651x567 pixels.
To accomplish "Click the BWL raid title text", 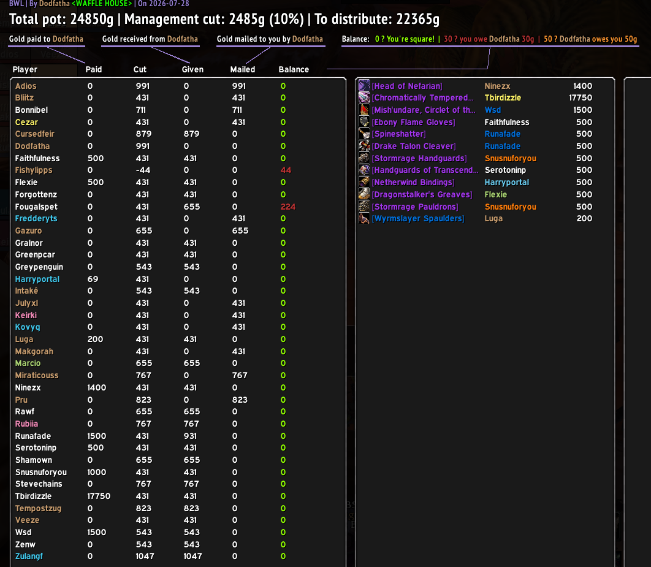I will [16, 4].
